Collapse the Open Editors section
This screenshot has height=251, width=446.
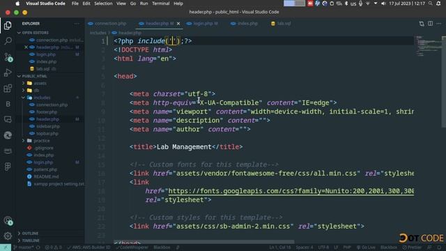[19, 33]
